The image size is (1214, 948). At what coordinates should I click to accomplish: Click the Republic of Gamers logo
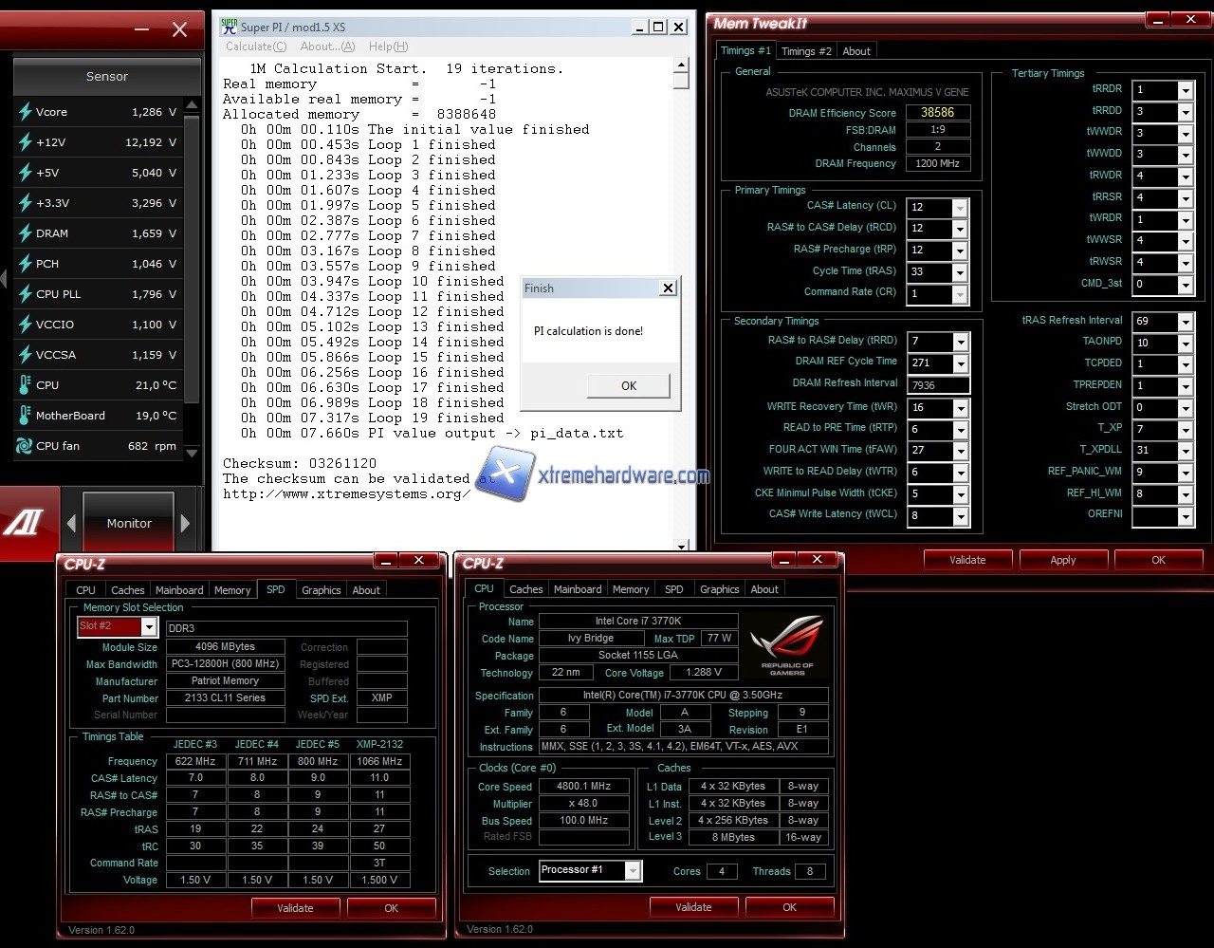point(786,646)
